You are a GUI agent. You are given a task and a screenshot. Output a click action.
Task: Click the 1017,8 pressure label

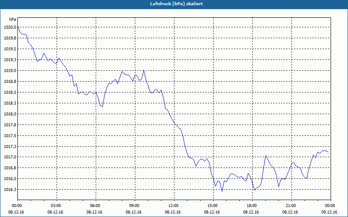click(x=10, y=125)
